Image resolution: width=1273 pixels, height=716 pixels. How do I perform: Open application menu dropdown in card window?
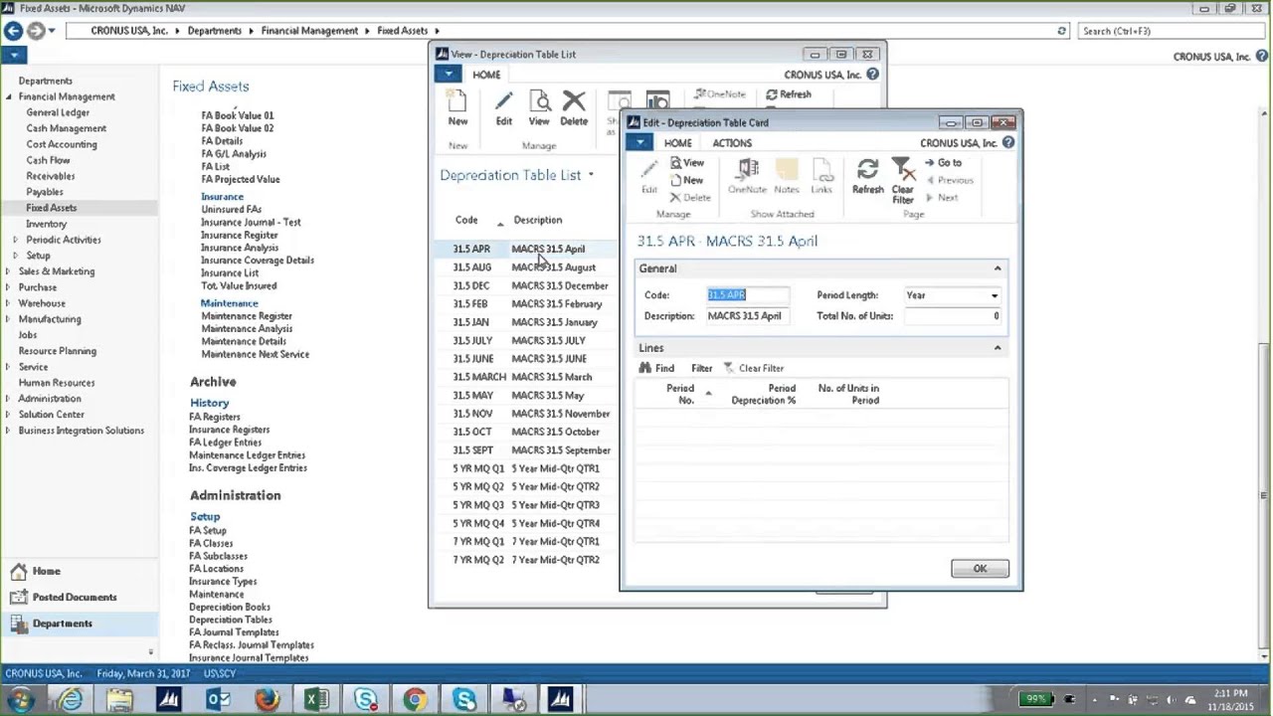pyautogui.click(x=638, y=143)
